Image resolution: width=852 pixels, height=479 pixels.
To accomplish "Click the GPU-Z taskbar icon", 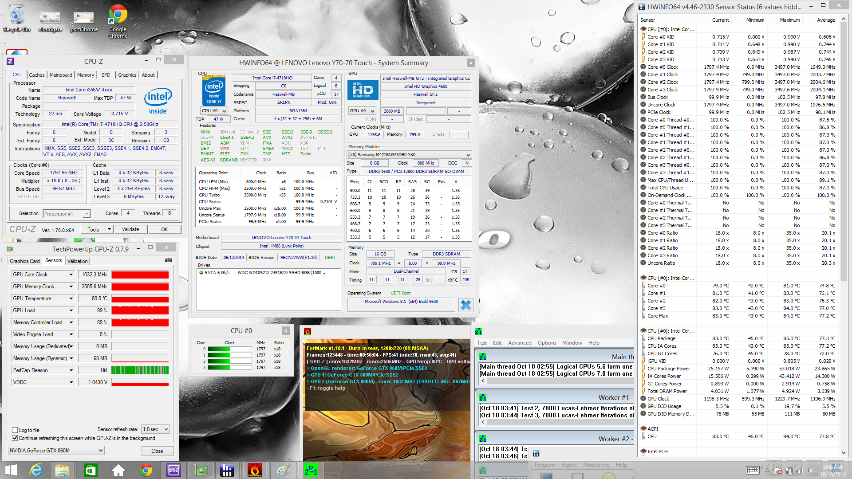I will pyautogui.click(x=201, y=470).
